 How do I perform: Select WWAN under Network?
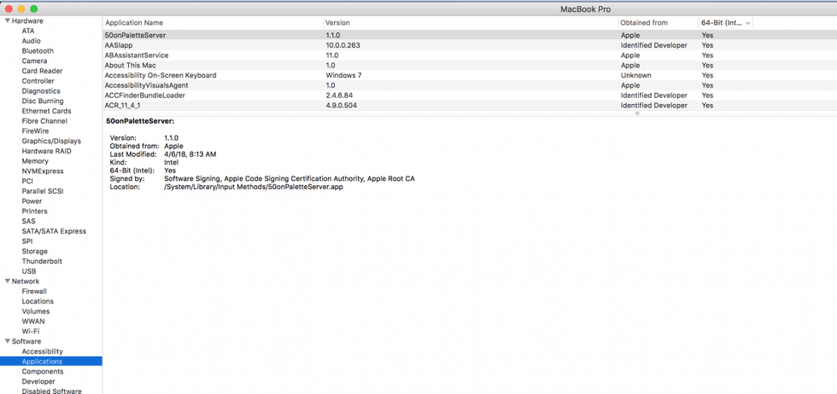pos(33,322)
